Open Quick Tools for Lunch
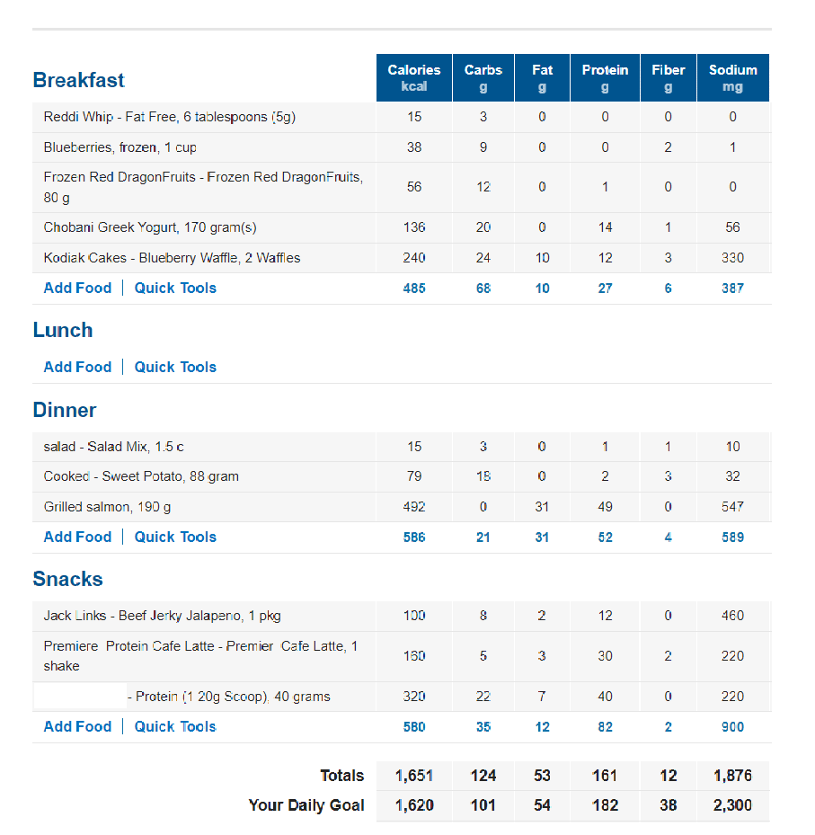This screenshot has width=815, height=835. [175, 367]
